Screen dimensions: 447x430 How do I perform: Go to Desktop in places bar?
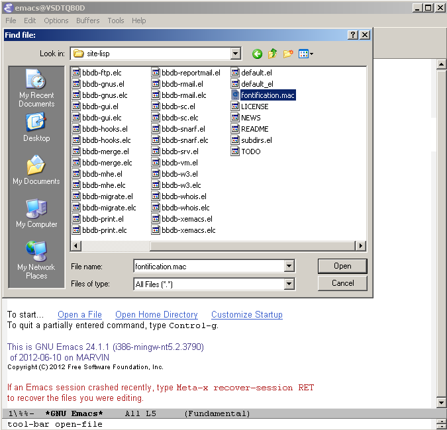[36, 127]
